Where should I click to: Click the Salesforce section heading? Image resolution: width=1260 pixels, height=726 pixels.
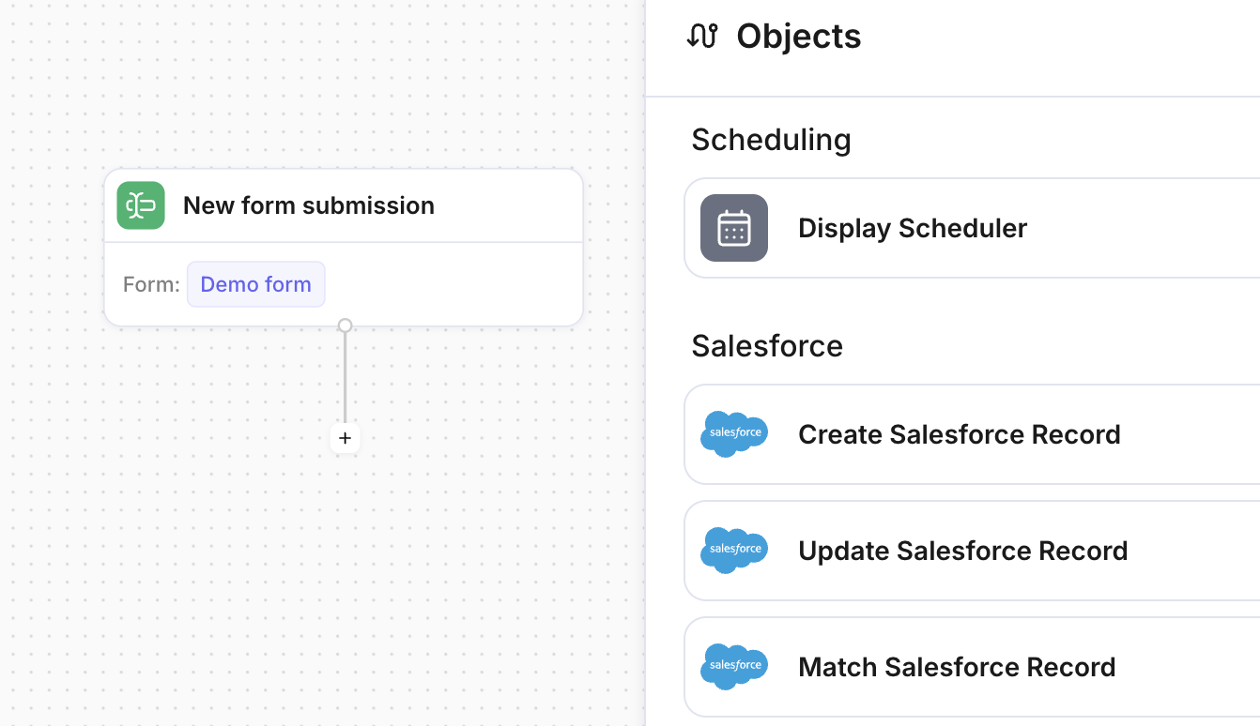point(767,345)
